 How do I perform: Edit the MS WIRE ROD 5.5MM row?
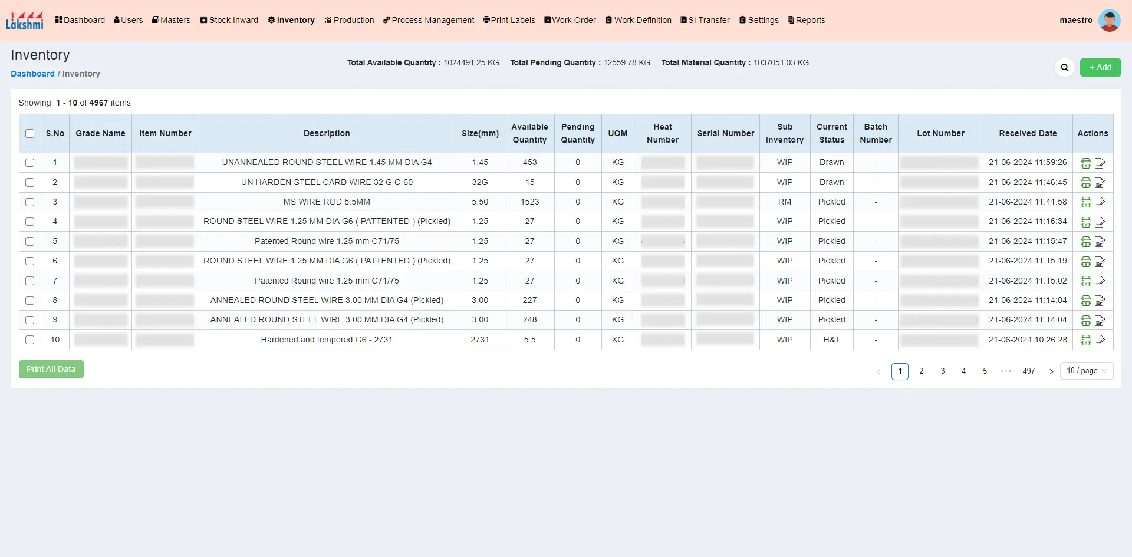(x=1100, y=202)
